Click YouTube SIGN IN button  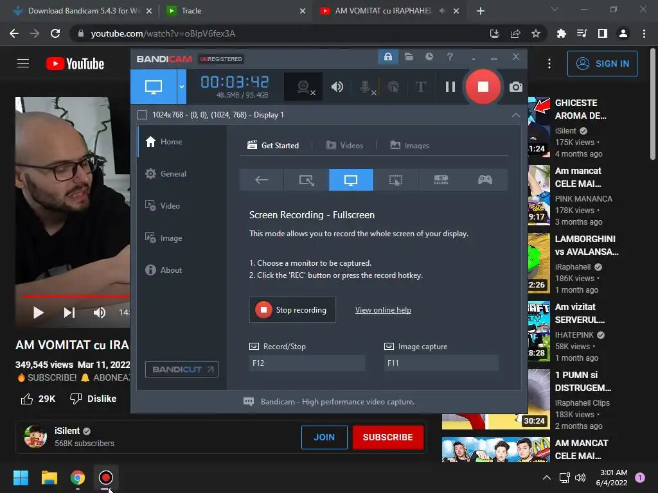pyautogui.click(x=602, y=64)
